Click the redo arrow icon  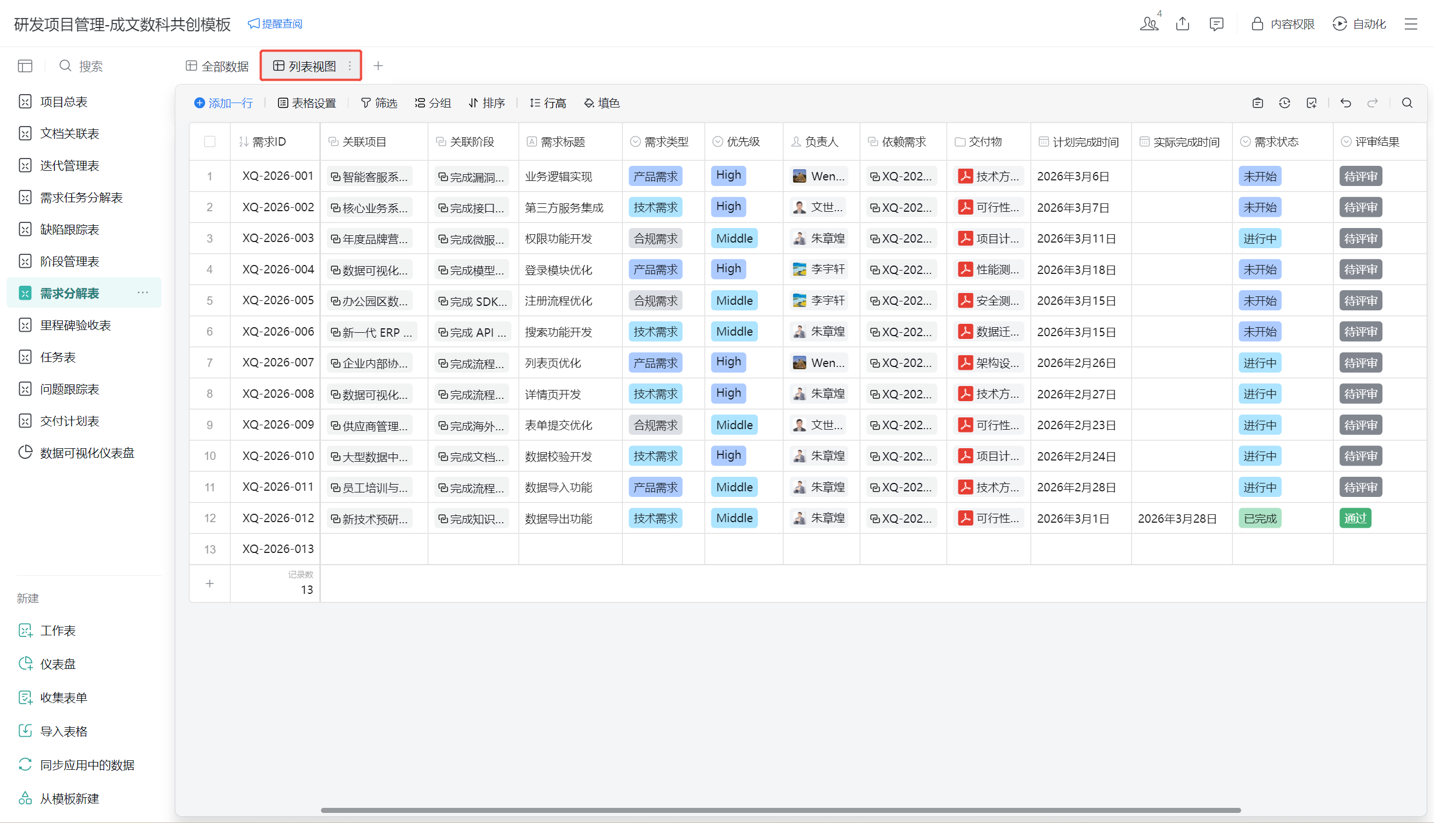coord(1372,103)
